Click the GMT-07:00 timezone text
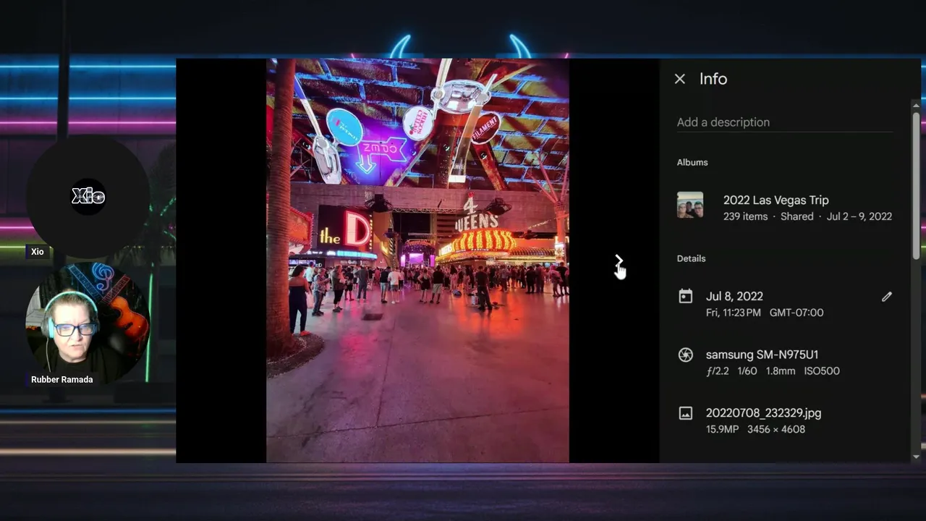926x521 pixels. [x=797, y=313]
